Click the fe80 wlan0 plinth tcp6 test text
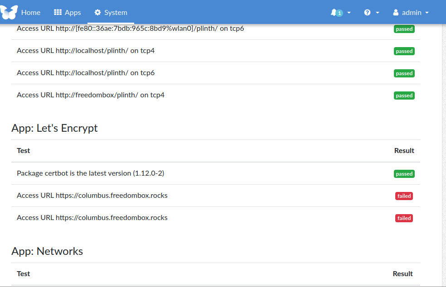The height and width of the screenshot is (287, 446). pyautogui.click(x=130, y=29)
